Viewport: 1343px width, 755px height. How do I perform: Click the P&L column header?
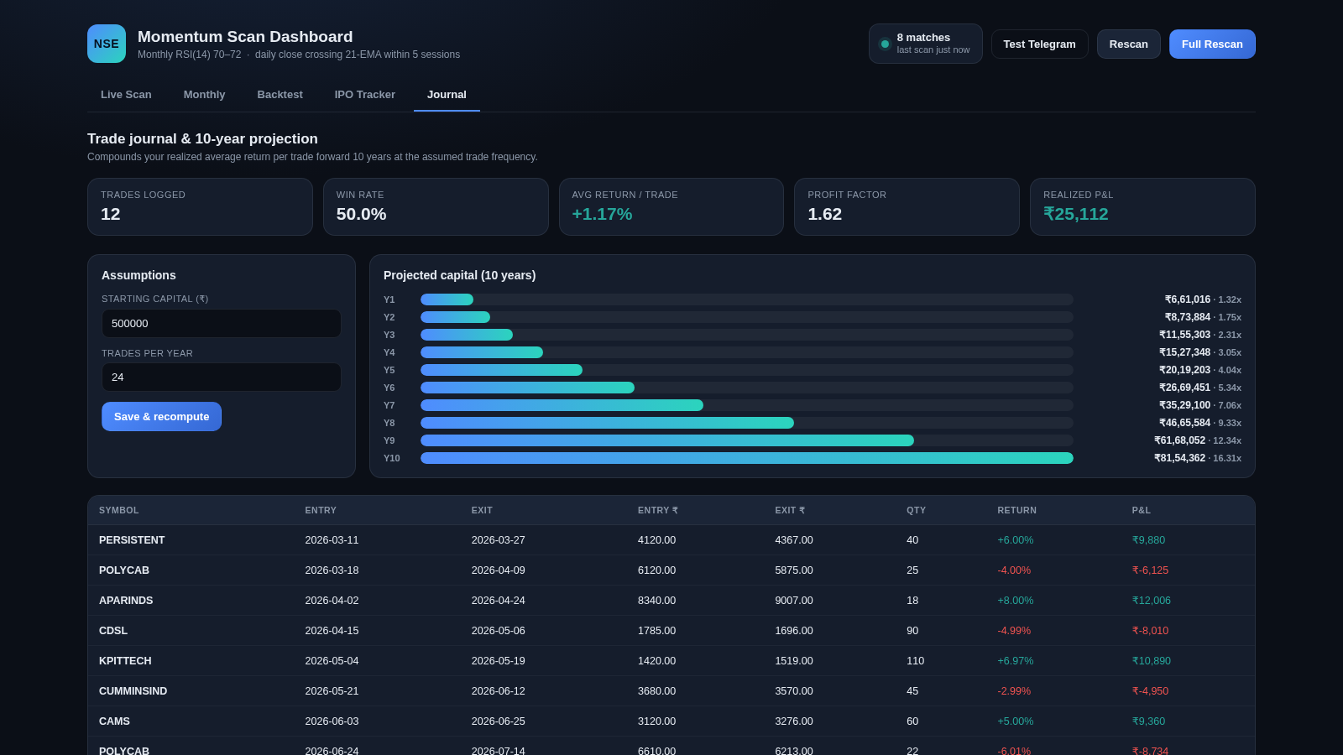[1142, 510]
